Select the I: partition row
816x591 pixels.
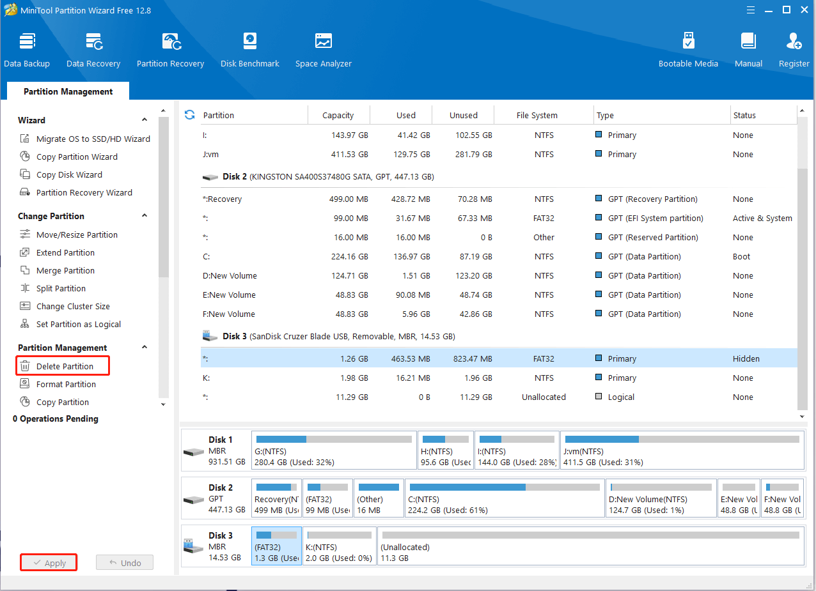(499, 135)
